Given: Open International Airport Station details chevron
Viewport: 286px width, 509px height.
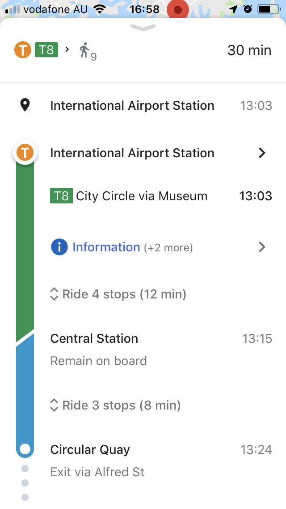Looking at the screenshot, I should pyautogui.click(x=262, y=153).
